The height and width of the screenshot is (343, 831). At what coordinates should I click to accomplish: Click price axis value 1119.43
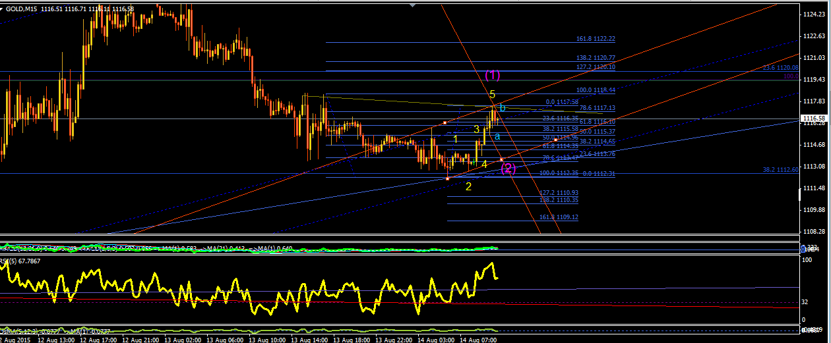click(x=815, y=80)
